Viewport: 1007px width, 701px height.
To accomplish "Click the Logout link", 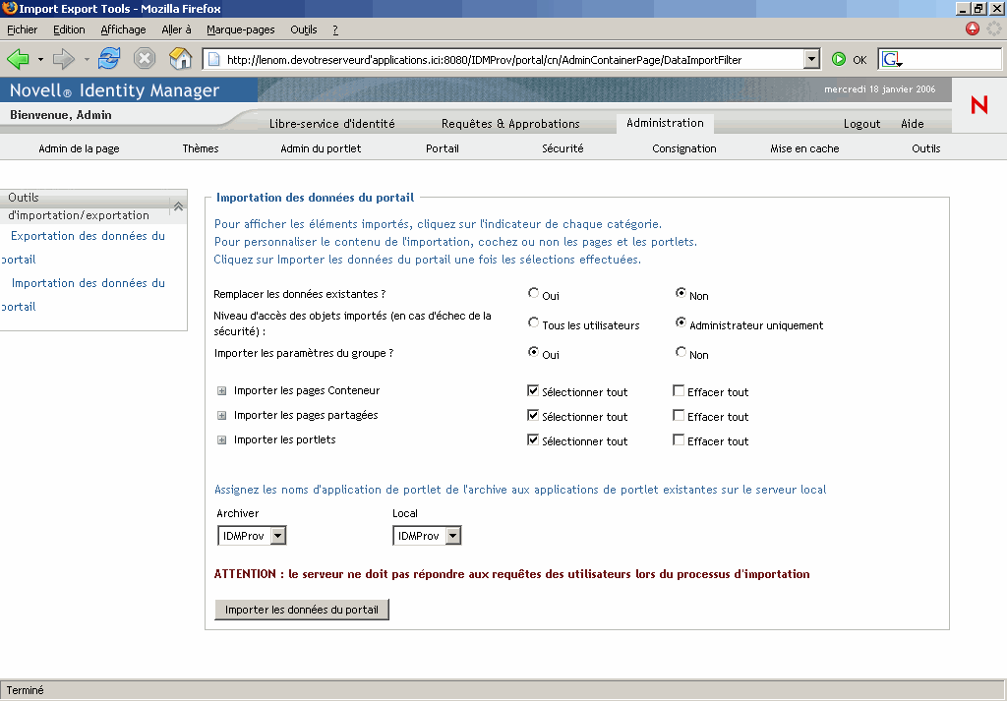I will 861,124.
